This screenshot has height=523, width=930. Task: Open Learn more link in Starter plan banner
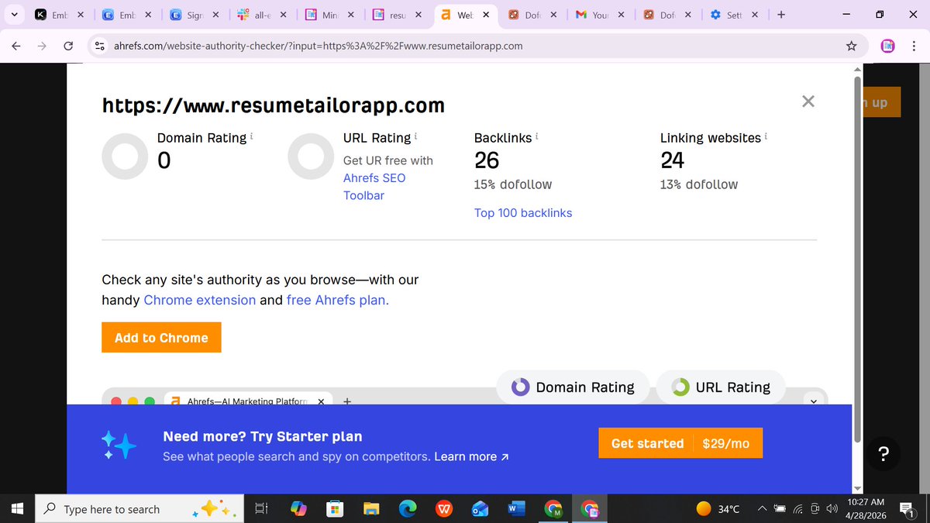pyautogui.click(x=471, y=457)
